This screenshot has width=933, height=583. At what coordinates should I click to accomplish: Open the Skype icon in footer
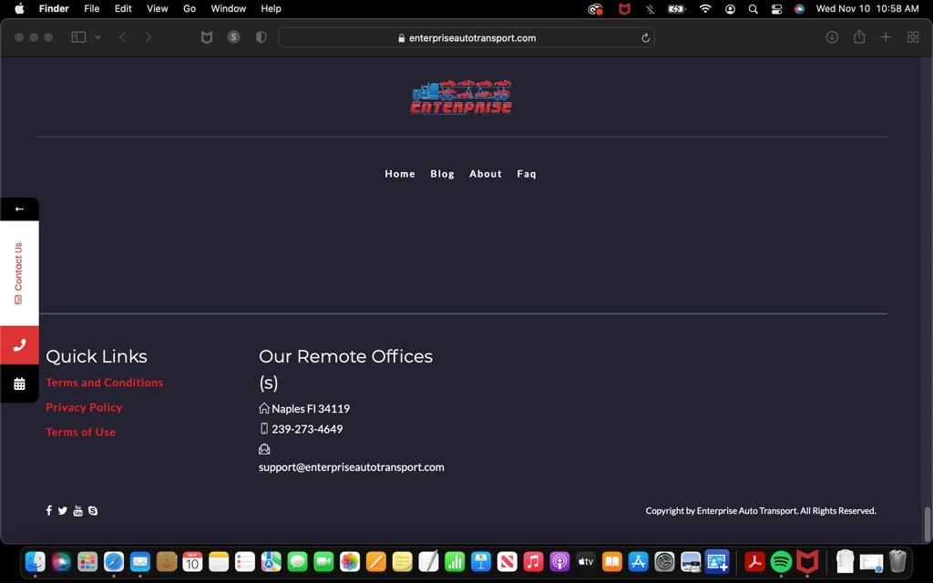(93, 511)
